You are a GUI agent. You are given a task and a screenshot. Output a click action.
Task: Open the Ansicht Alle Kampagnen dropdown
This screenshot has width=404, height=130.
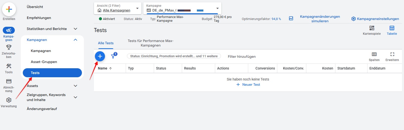point(117,8)
